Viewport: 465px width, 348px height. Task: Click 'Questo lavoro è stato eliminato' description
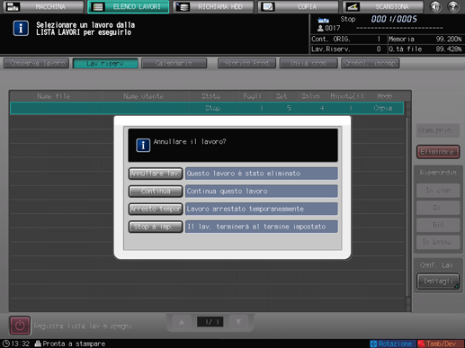tap(262, 174)
